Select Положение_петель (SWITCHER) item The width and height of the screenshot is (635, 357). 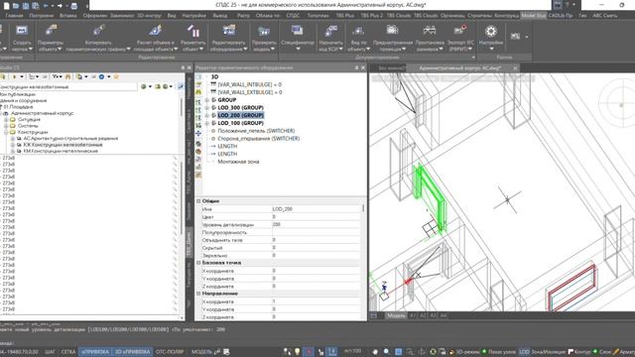pyautogui.click(x=256, y=131)
